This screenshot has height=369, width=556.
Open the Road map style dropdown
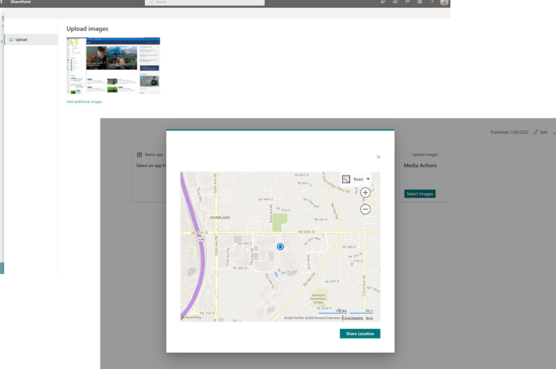click(356, 179)
